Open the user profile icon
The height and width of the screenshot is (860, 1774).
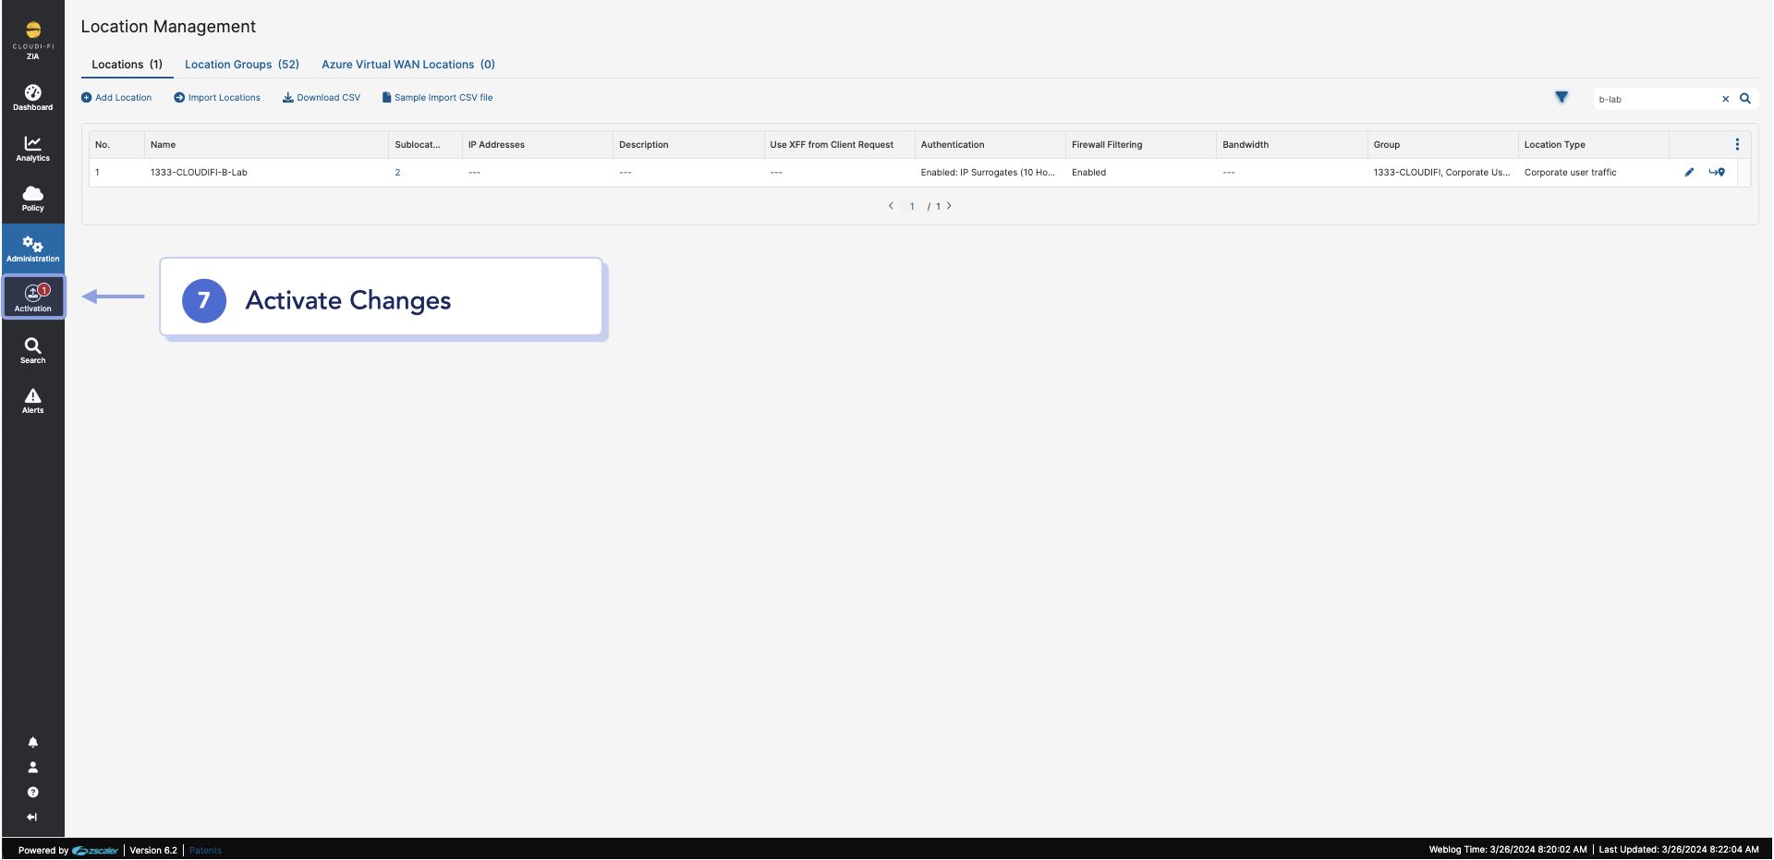coord(32,767)
